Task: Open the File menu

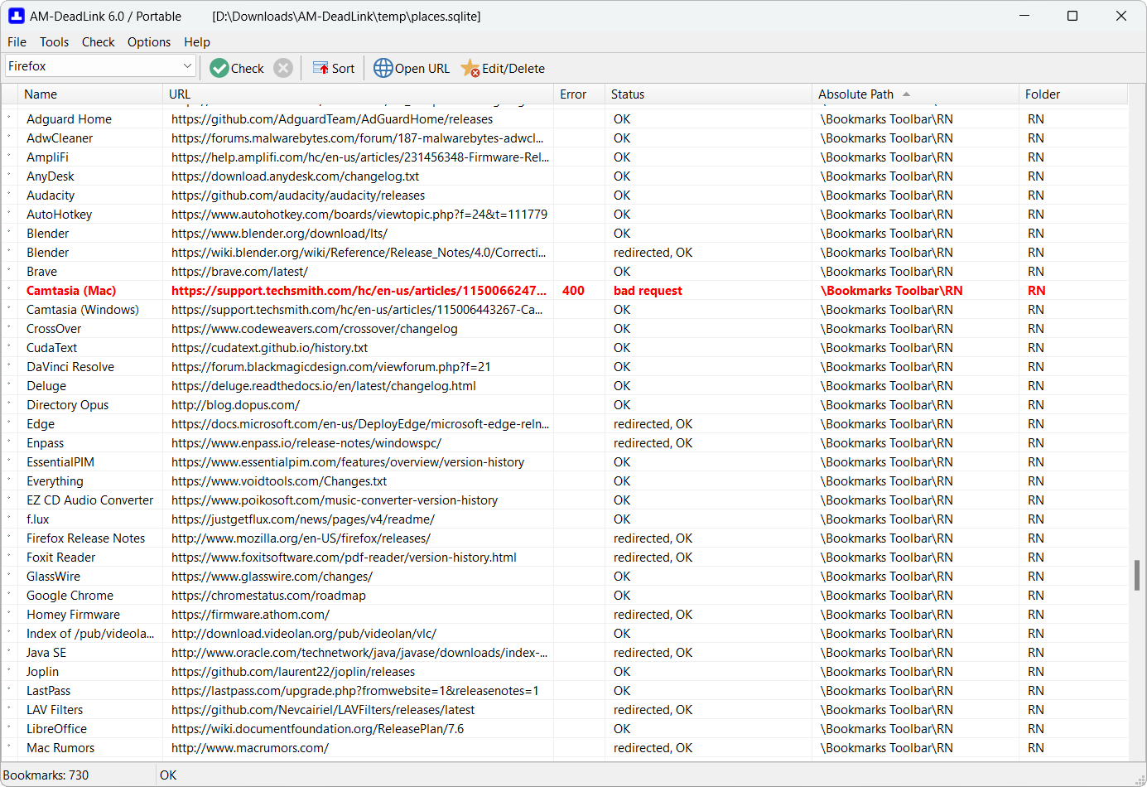Action: click(17, 41)
